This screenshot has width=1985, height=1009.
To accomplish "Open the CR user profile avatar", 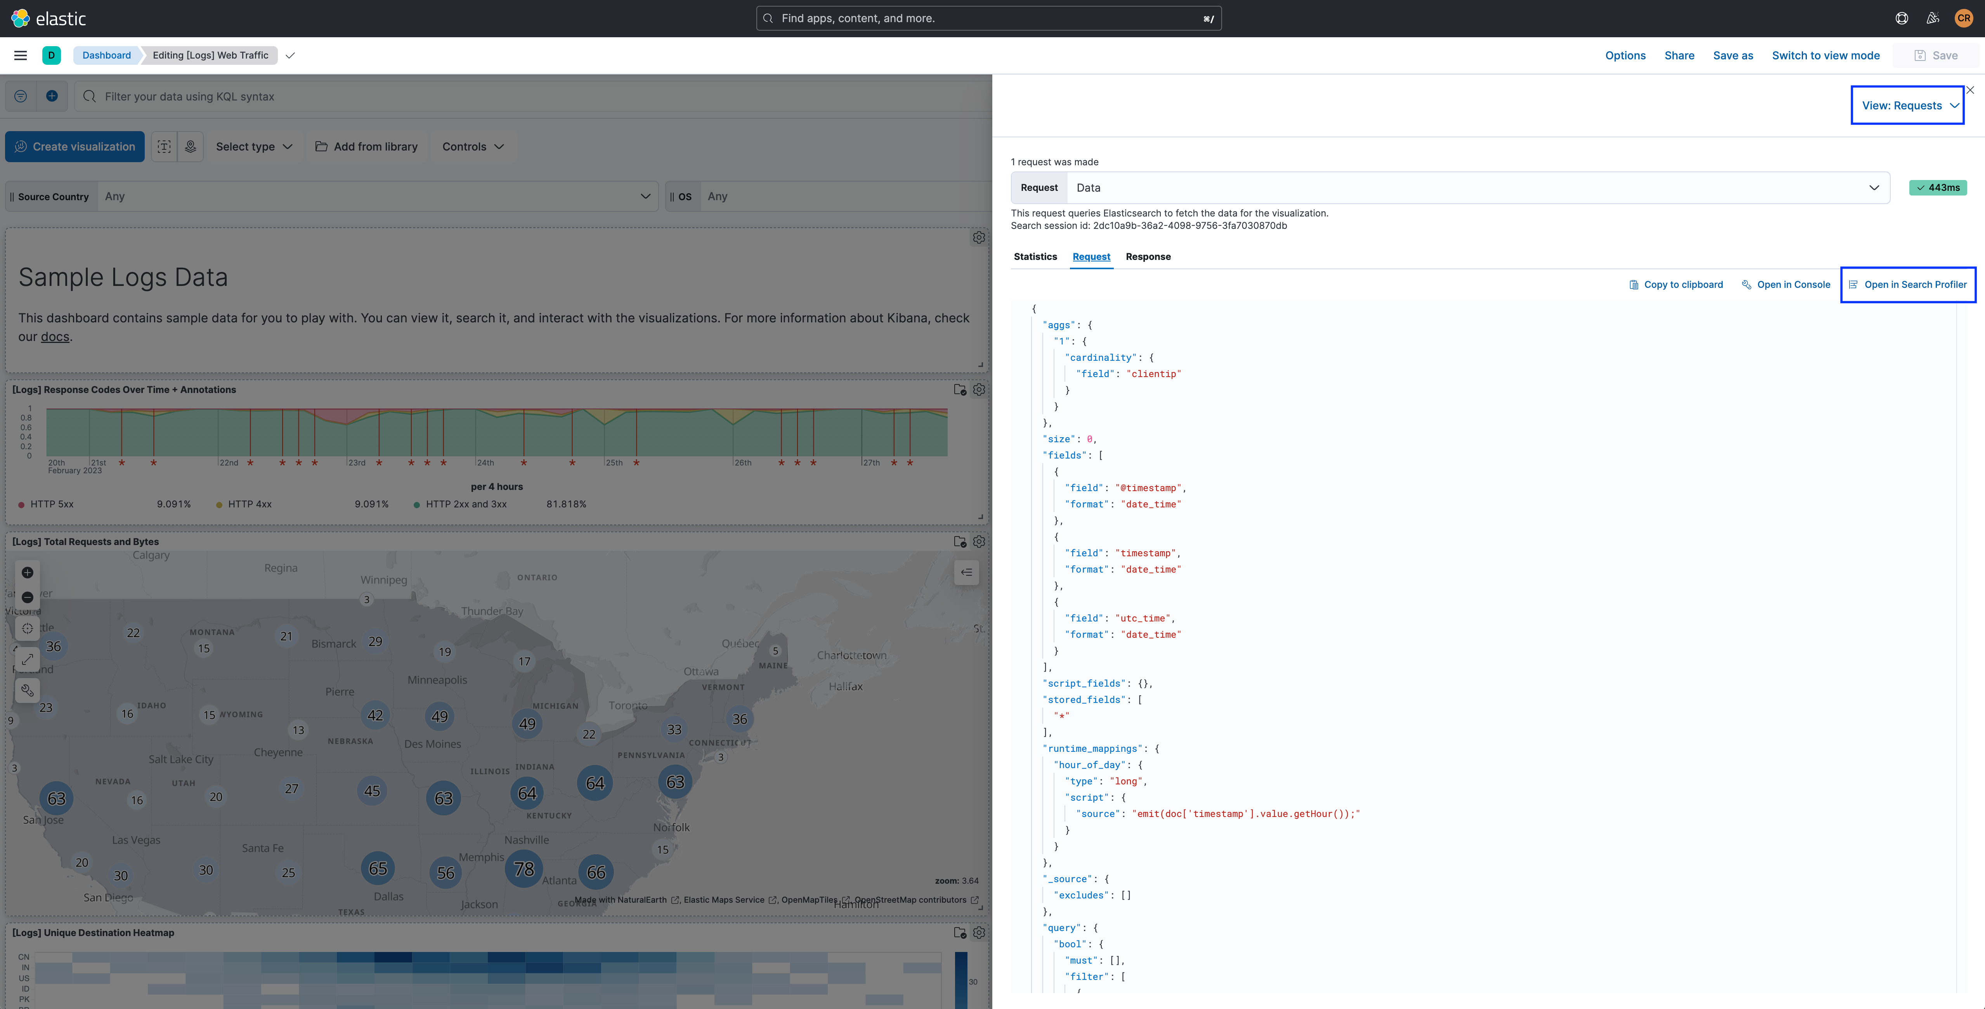I will tap(1963, 19).
